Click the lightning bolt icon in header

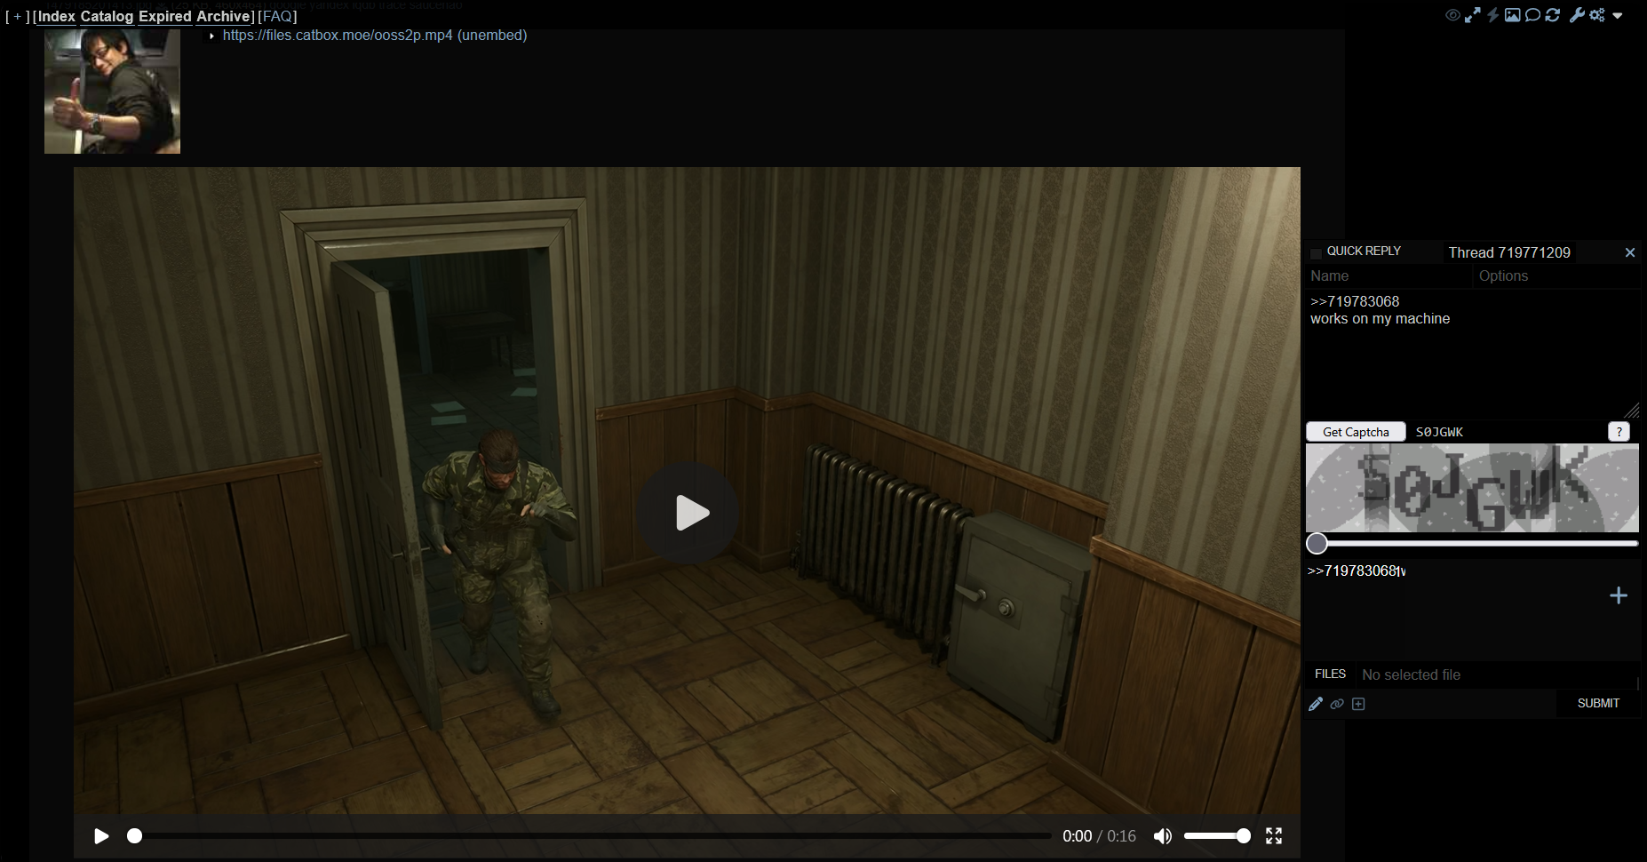tap(1492, 15)
